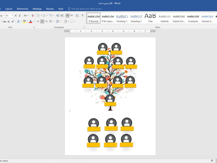The width and height of the screenshot is (217, 163).
Task: Click the Tell me what you want field
Action: click(87, 9)
